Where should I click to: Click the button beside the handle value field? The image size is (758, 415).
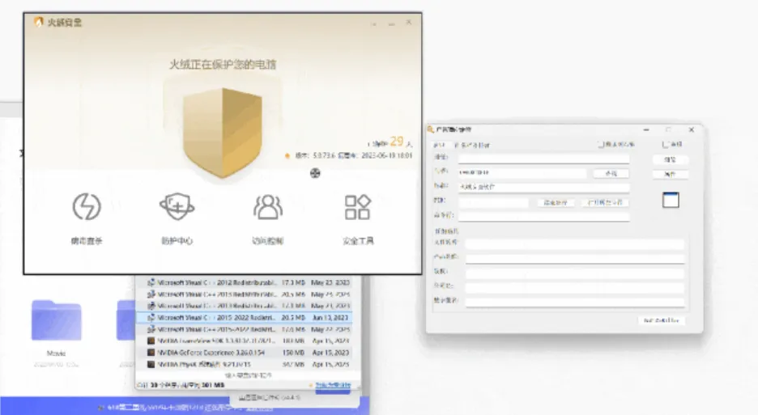[611, 173]
